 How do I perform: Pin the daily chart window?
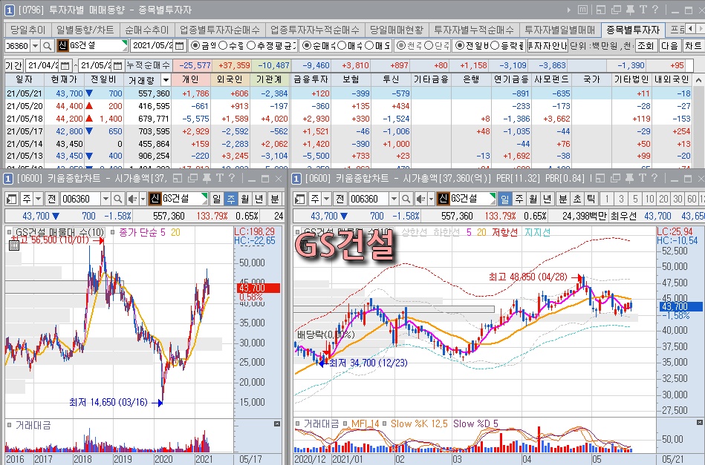tap(629, 179)
